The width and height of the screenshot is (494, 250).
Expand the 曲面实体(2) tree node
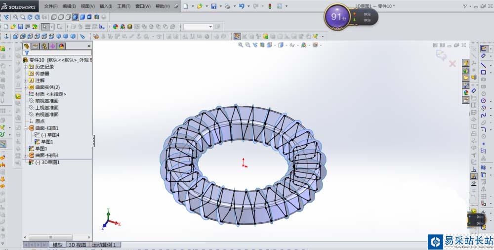point(26,87)
